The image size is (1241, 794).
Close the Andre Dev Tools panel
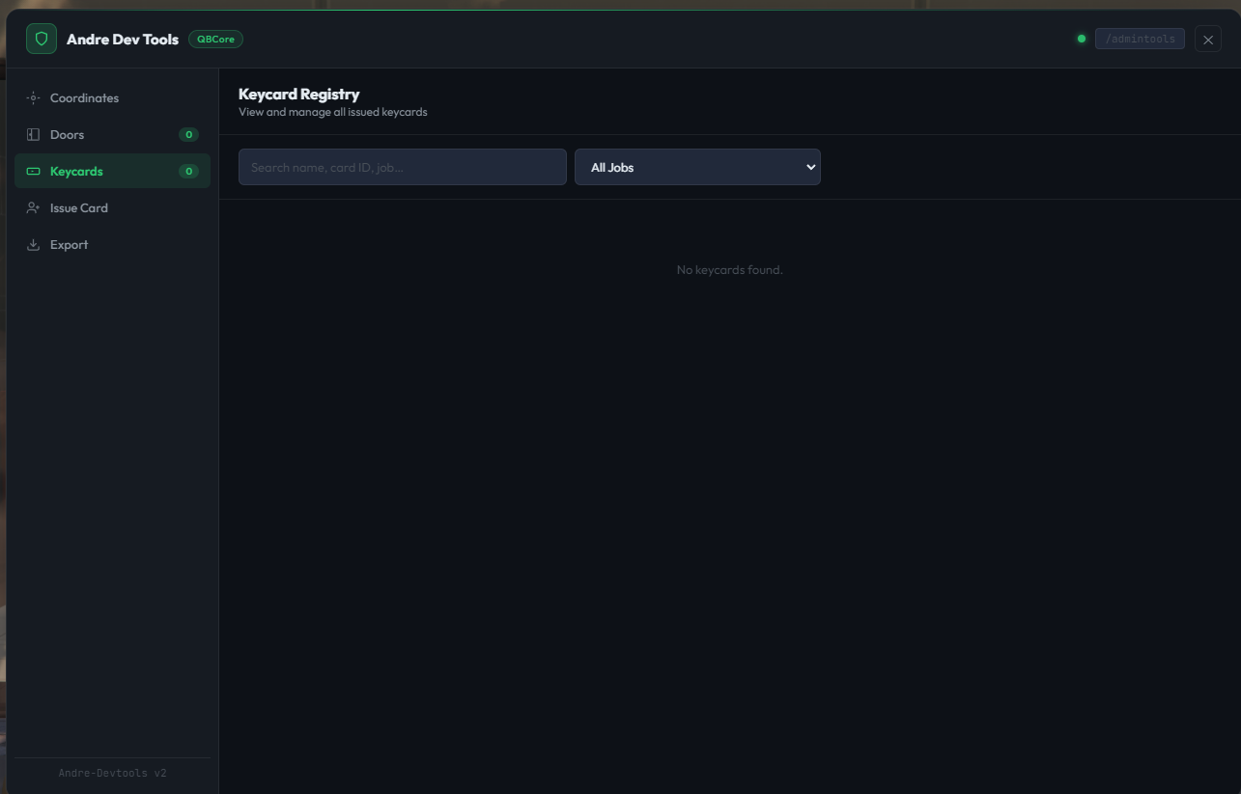pyautogui.click(x=1208, y=40)
